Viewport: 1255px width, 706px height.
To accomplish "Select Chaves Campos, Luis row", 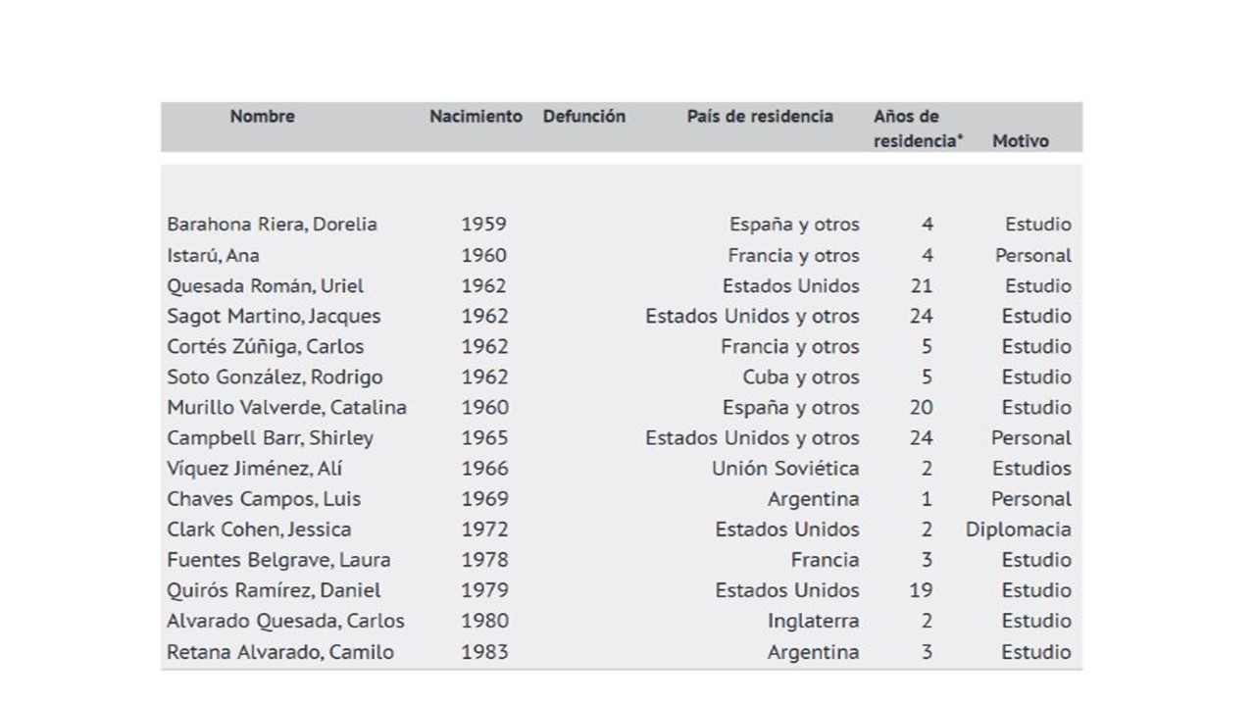I will [x=622, y=498].
